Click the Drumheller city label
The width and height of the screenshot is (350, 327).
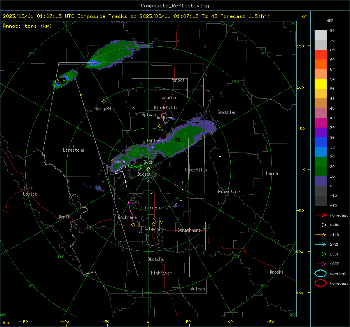pyautogui.click(x=228, y=192)
